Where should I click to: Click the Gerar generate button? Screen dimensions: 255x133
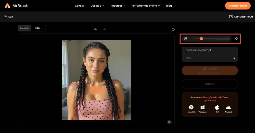[x=210, y=71]
